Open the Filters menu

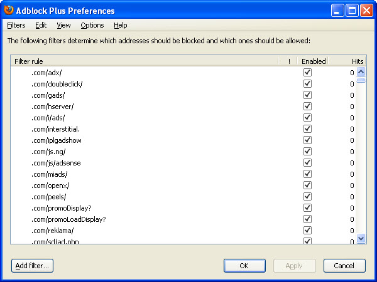pyautogui.click(x=16, y=25)
